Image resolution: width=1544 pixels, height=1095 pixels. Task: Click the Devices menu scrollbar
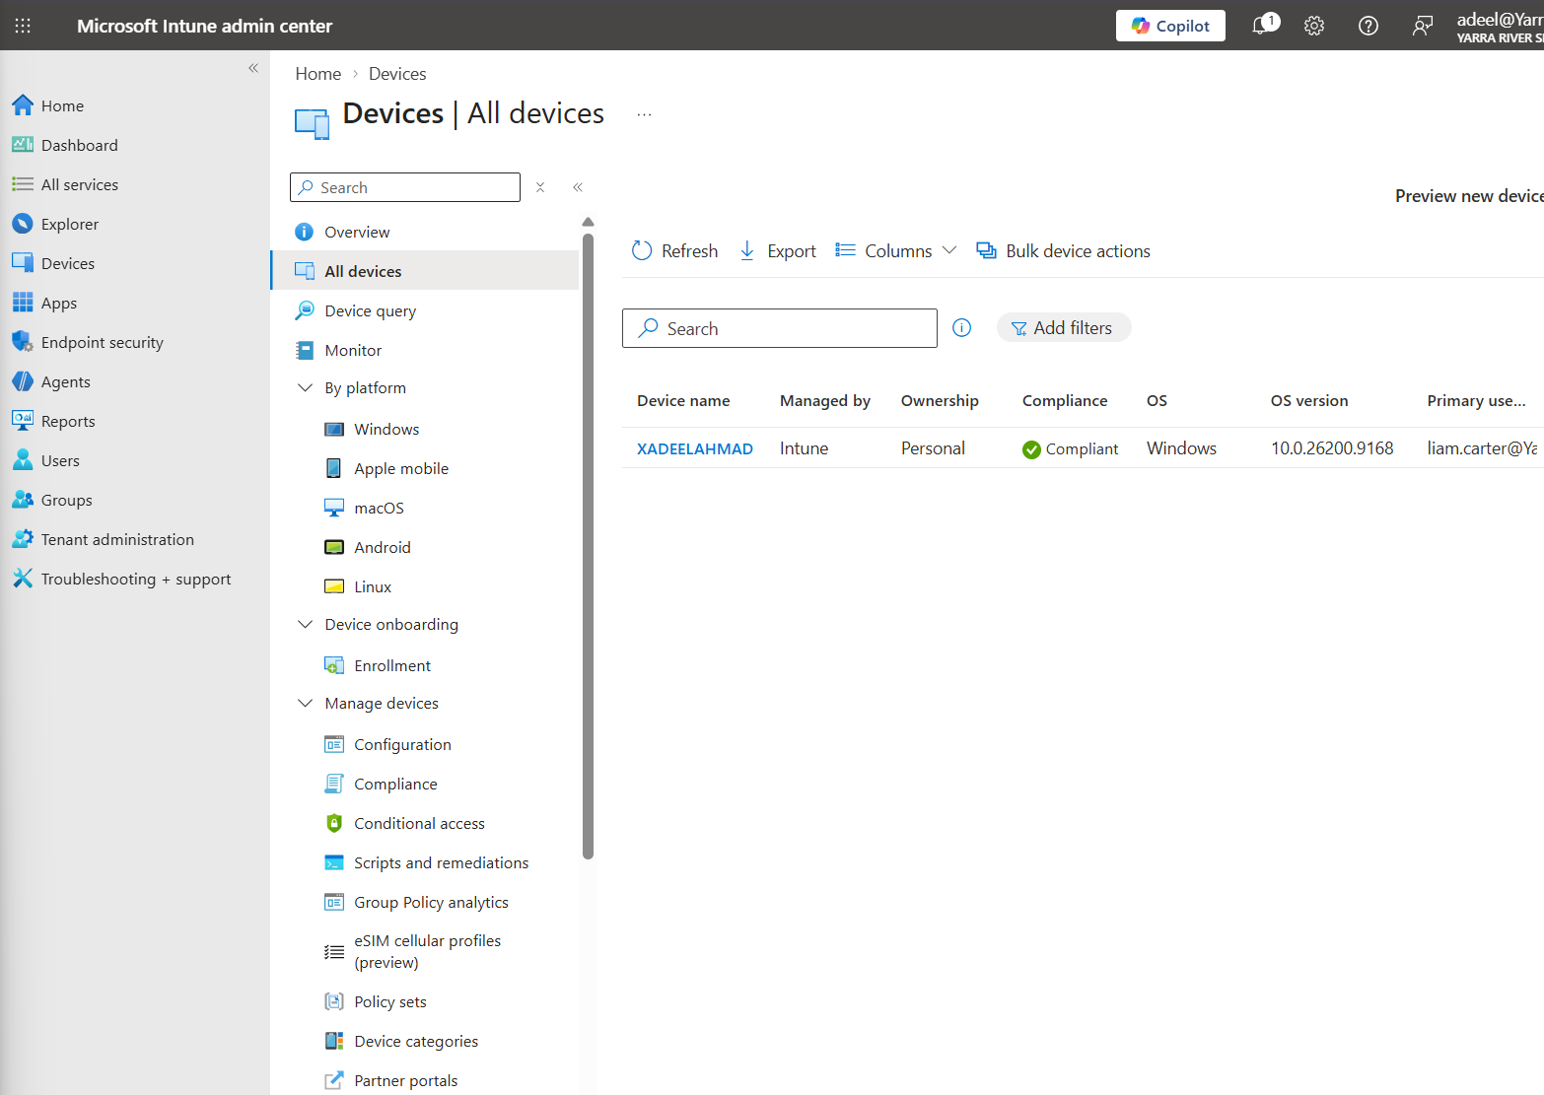pyautogui.click(x=588, y=545)
